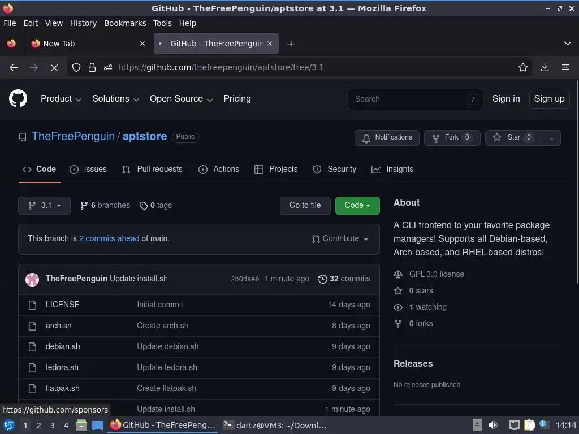
Task: Click the Pricing link
Action: click(237, 98)
